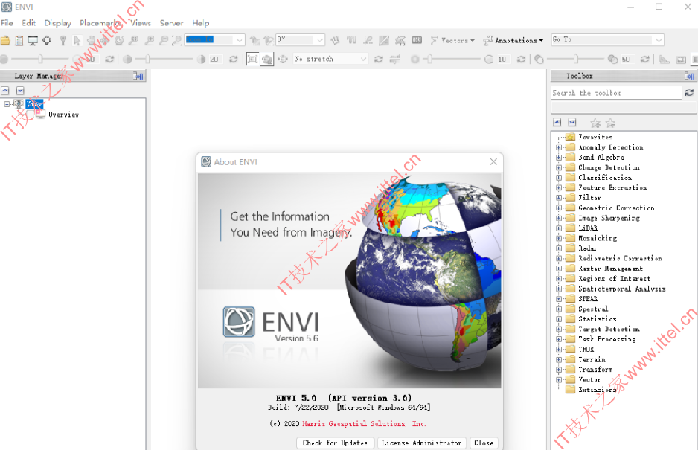The image size is (698, 450).
Task: Toggle the zoom to full extent button
Action: (252, 59)
